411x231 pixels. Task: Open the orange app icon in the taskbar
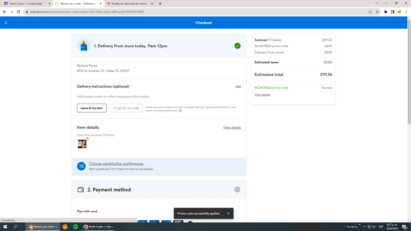(65, 227)
